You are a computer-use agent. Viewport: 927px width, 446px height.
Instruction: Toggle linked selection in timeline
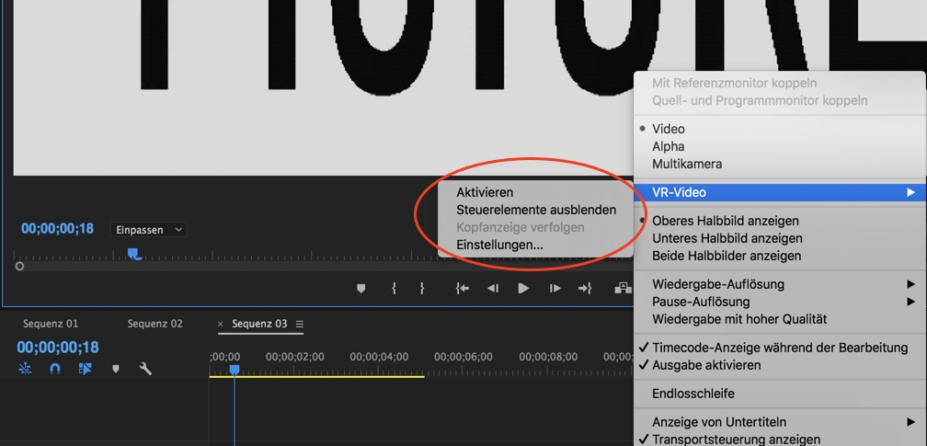tap(86, 369)
